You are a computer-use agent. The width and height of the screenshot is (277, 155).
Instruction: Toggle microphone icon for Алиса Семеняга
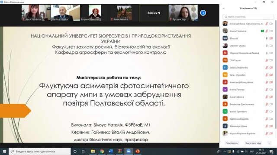(x=267, y=31)
